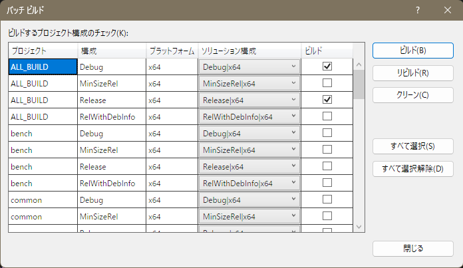Click the クリーン(C) button

[x=413, y=95]
